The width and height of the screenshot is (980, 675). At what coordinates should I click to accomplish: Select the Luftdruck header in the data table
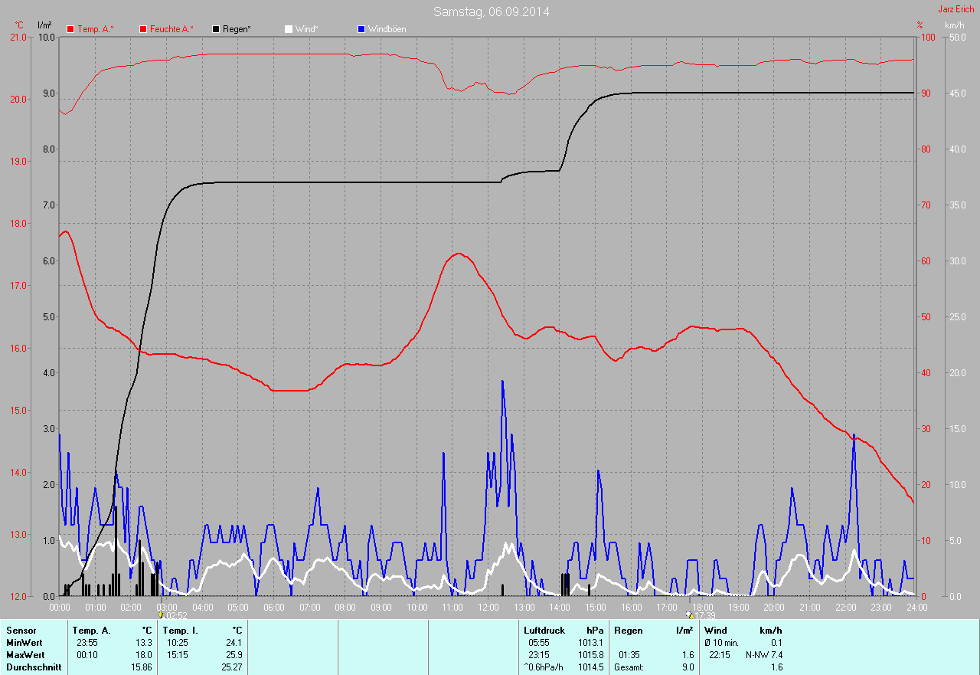[544, 631]
